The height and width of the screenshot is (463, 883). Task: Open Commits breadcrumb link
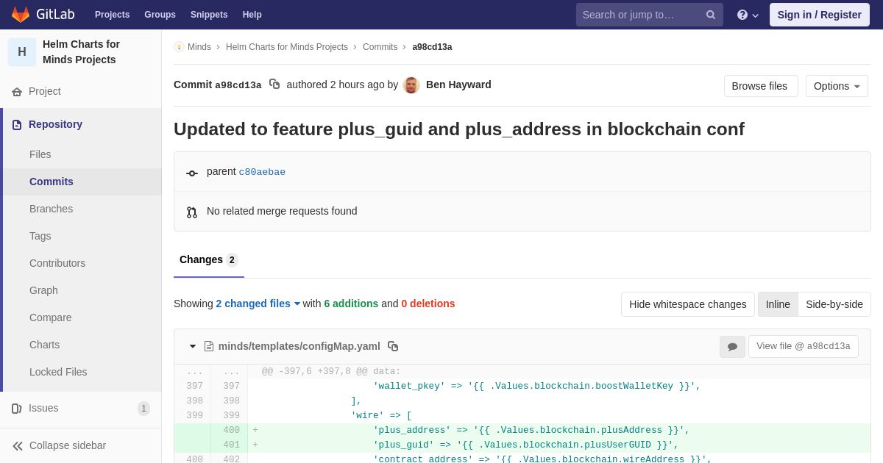pyautogui.click(x=380, y=47)
